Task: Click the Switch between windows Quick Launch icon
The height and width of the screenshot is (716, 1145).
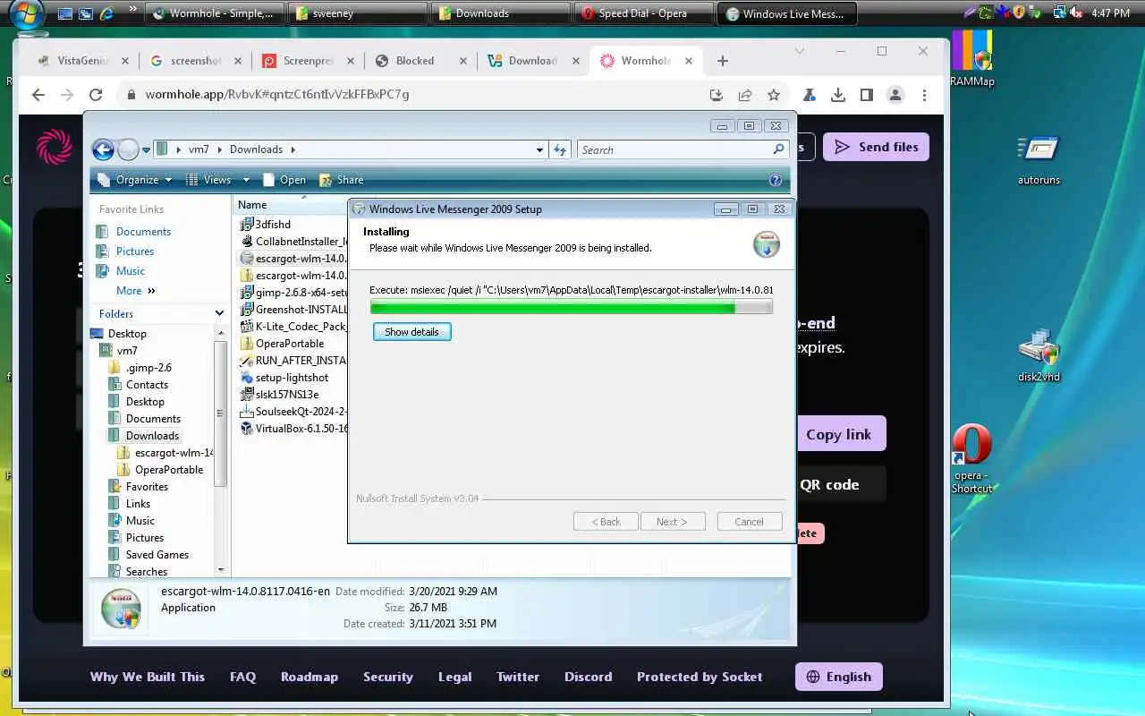Action: [x=86, y=13]
